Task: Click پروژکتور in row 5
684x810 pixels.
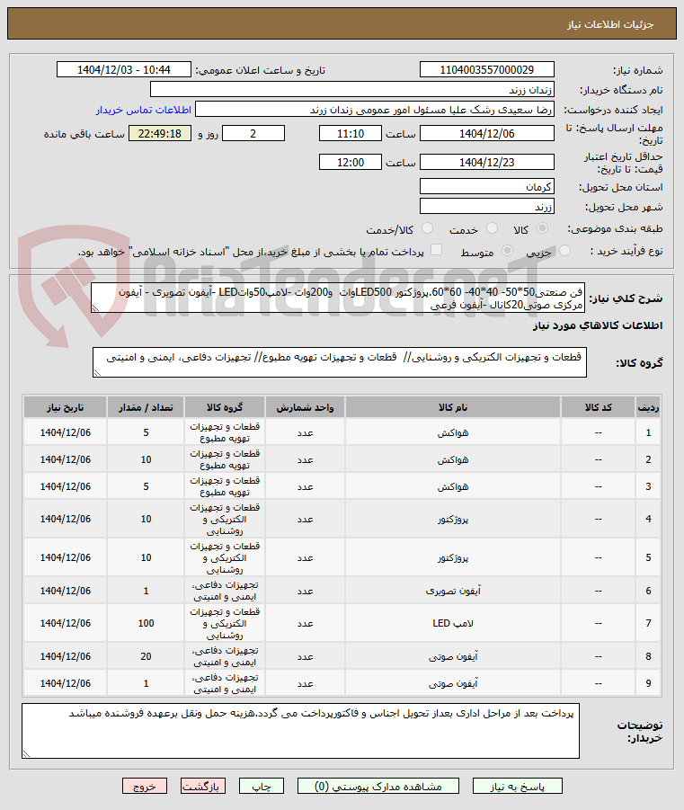Action: click(453, 557)
